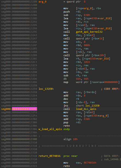
Task: Click lea rax, [rsp+838h+var_818] operand
Action: point(94,18)
